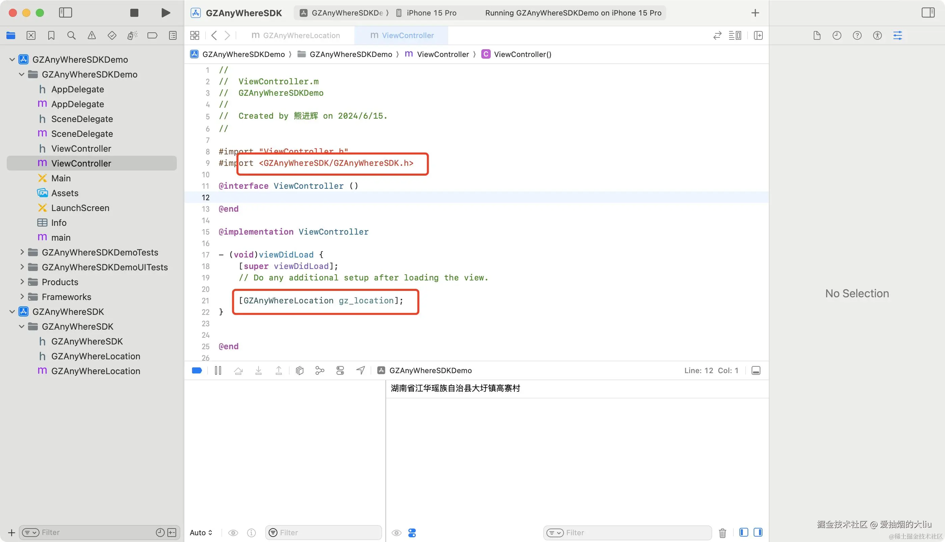Show the File inspector
The width and height of the screenshot is (945, 542).
pyautogui.click(x=817, y=35)
